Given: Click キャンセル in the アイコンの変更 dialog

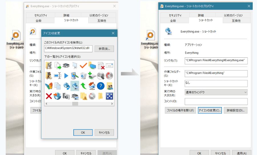Looking at the screenshot, I should (104, 132).
